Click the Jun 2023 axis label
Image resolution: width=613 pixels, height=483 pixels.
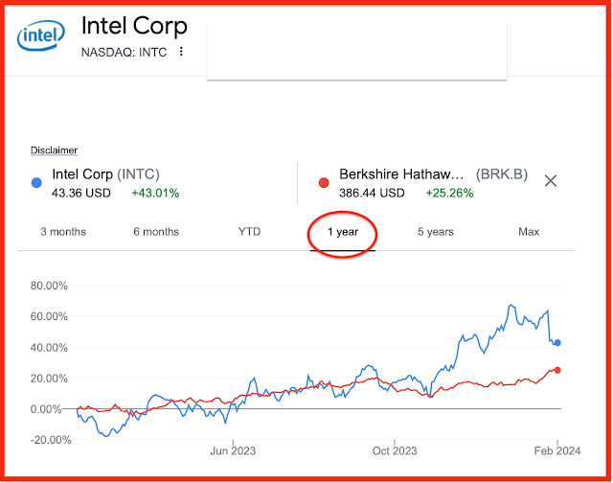(x=233, y=449)
